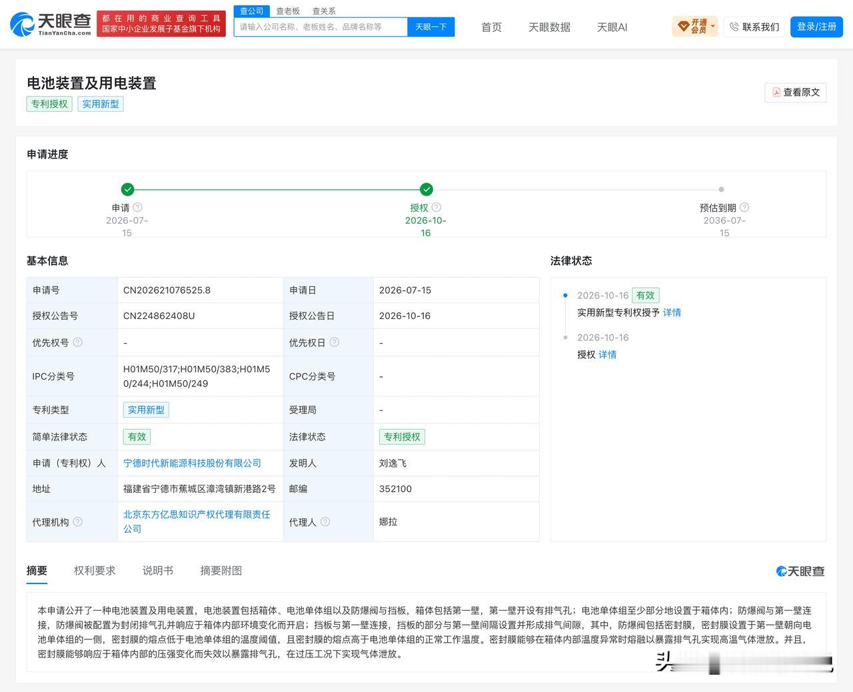Click 详情 next to 授权 status
This screenshot has height=692, width=853.
(607, 354)
